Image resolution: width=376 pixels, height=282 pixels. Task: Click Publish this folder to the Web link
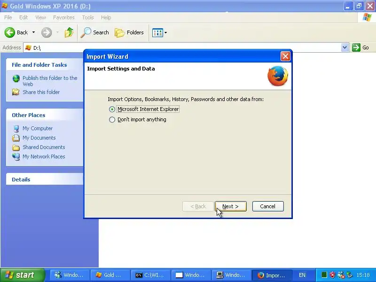click(x=50, y=81)
